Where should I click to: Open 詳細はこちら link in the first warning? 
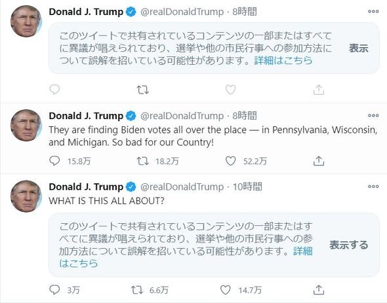pyautogui.click(x=283, y=60)
